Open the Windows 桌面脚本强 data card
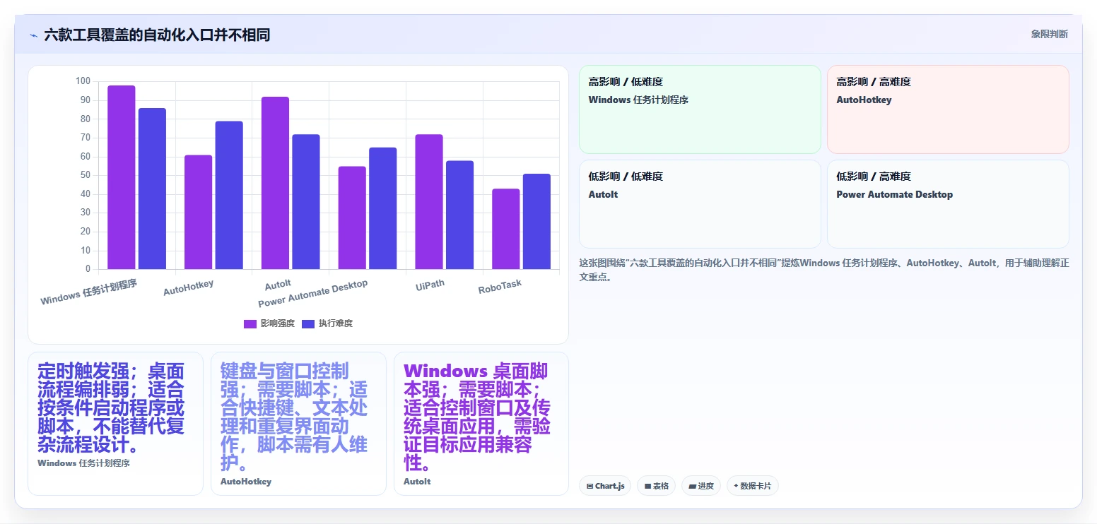 click(x=481, y=424)
